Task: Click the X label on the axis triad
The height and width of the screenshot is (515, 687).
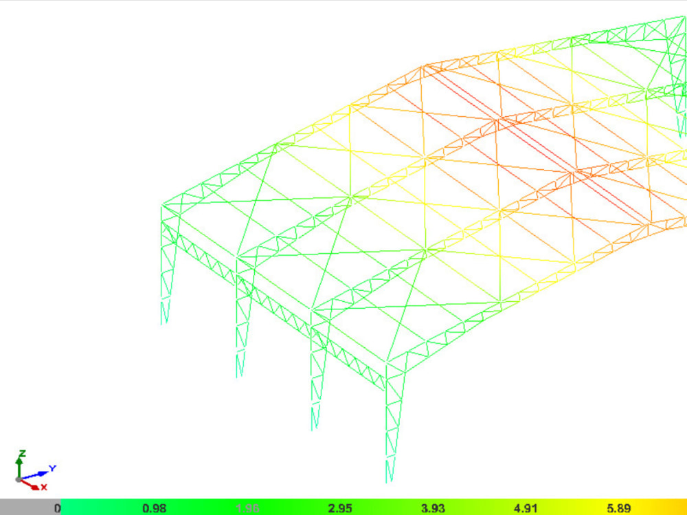Action: (x=44, y=487)
